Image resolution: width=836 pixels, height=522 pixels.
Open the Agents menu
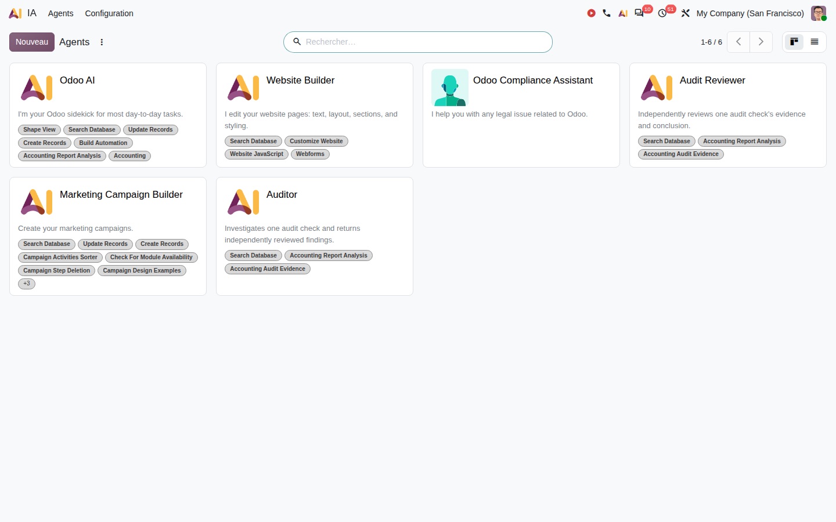click(x=61, y=13)
